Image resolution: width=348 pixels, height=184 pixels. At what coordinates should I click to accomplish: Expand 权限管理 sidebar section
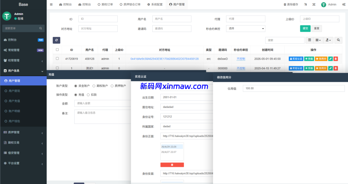pos(23,60)
